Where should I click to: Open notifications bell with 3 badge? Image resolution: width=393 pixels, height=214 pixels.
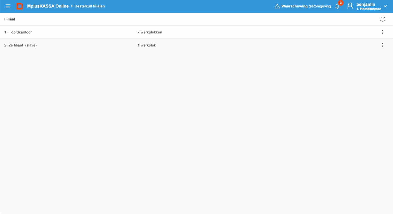point(337,6)
